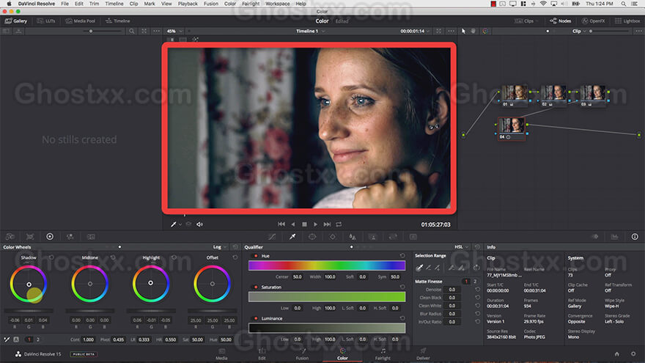Screen dimensions: 645x363
Task: Toggle the Nodes panel button
Action: (x=560, y=21)
